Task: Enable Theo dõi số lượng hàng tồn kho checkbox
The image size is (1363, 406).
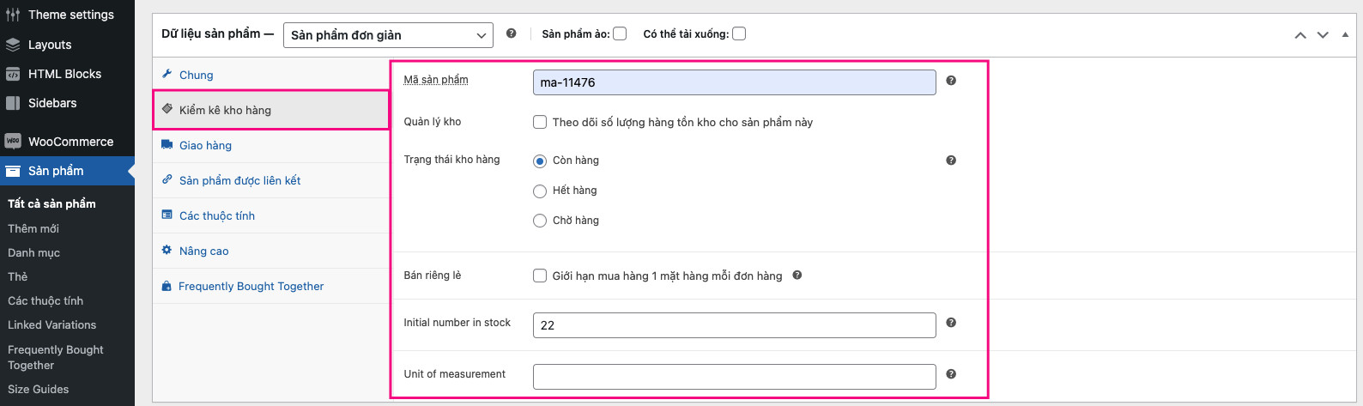Action: 540,122
